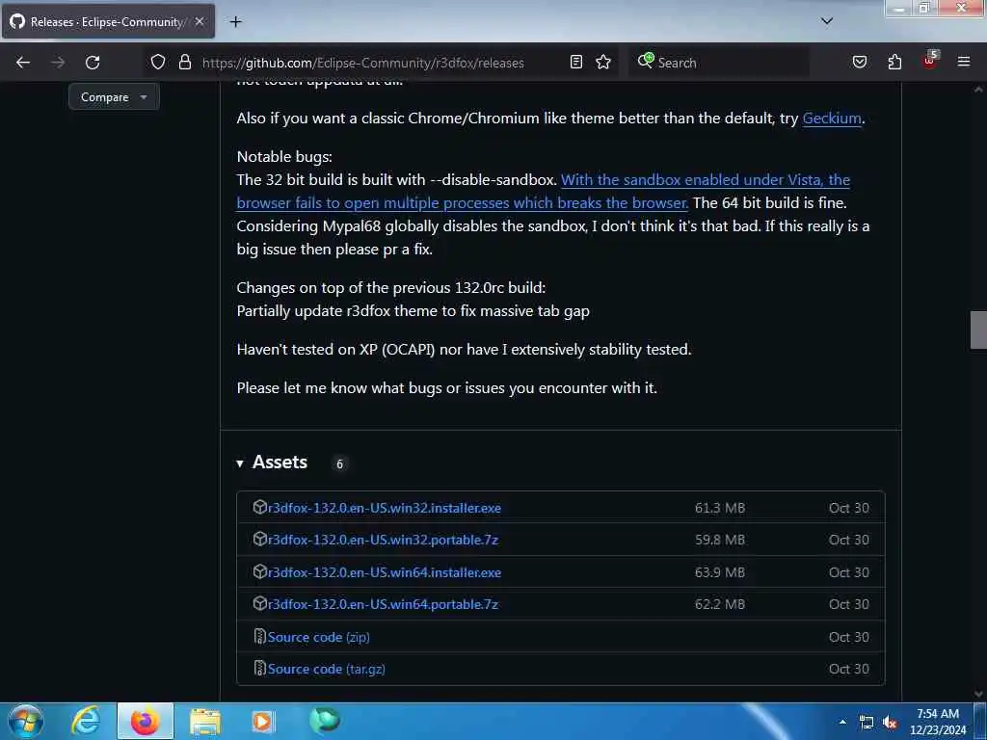Image resolution: width=987 pixels, height=740 pixels.
Task: Download r3dfox win64 installer.exe
Action: (385, 572)
